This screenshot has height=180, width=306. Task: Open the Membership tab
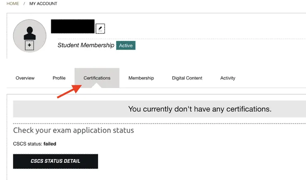[141, 78]
